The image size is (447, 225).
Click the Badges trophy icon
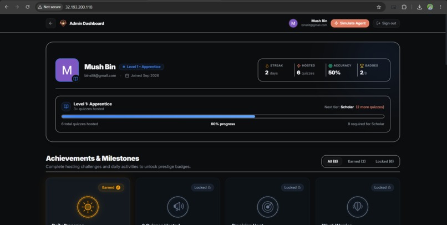[x=362, y=66]
